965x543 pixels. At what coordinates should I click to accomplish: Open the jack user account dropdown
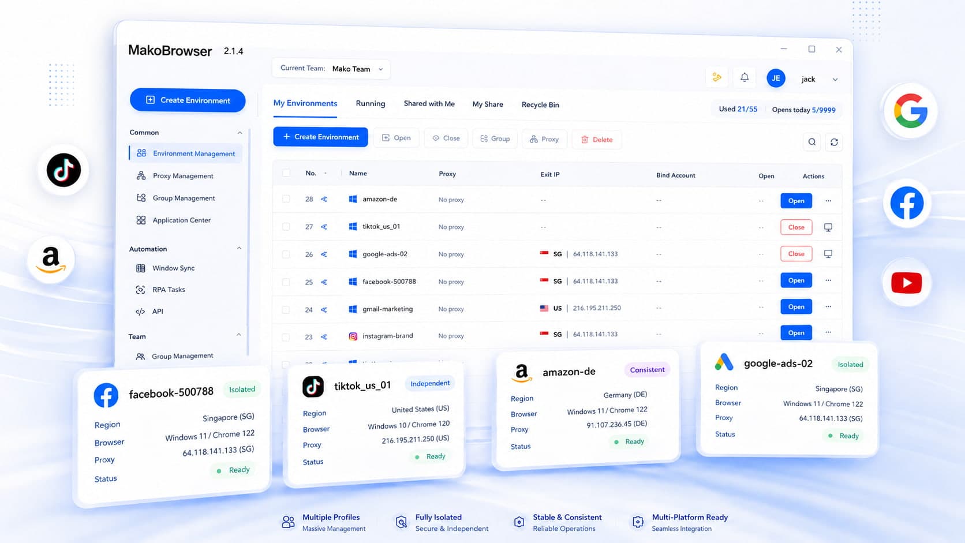pos(820,79)
